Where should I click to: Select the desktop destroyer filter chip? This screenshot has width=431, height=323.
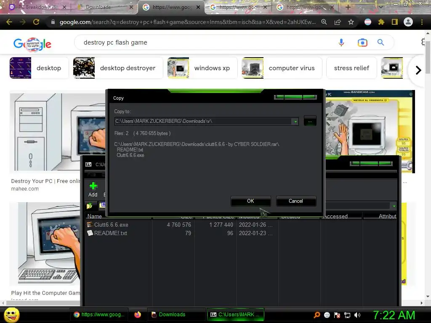click(118, 68)
